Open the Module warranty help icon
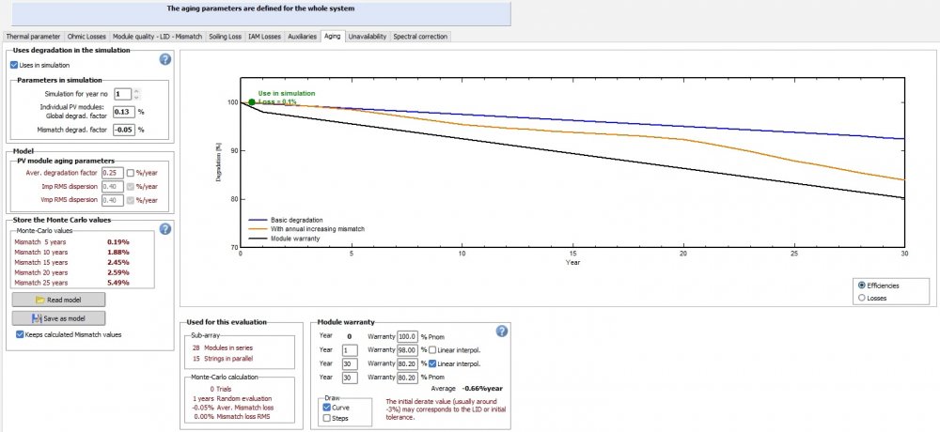940x432 pixels. tap(502, 331)
